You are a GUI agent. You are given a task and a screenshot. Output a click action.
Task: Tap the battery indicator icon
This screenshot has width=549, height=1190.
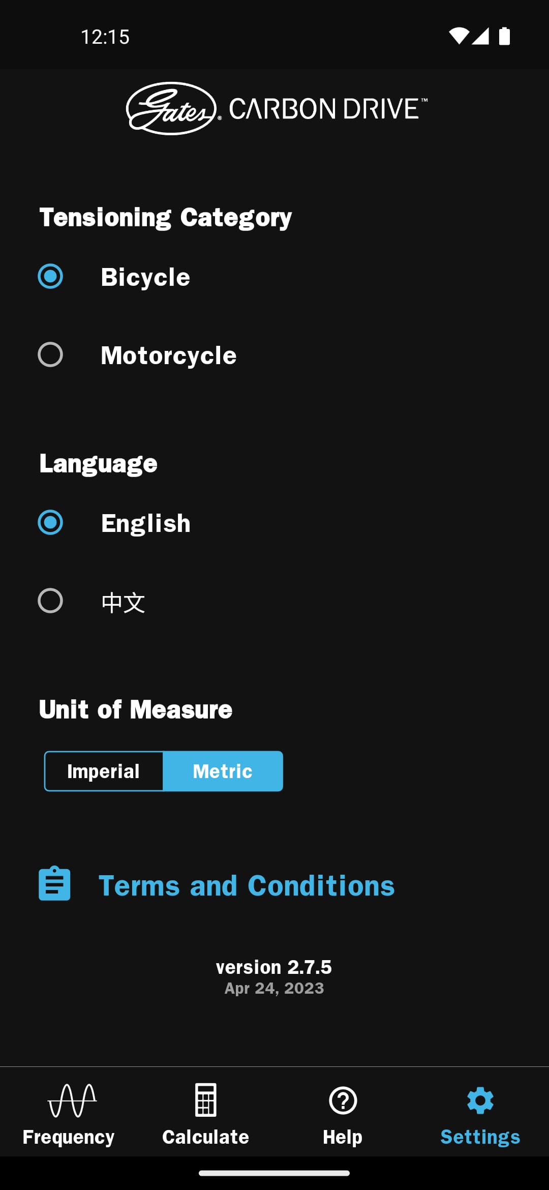505,36
